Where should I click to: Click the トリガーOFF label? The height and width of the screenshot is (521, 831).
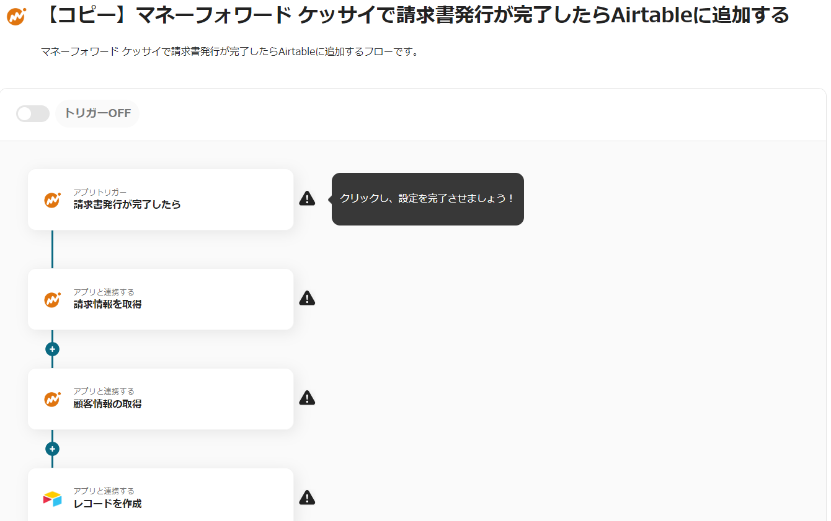(x=98, y=114)
